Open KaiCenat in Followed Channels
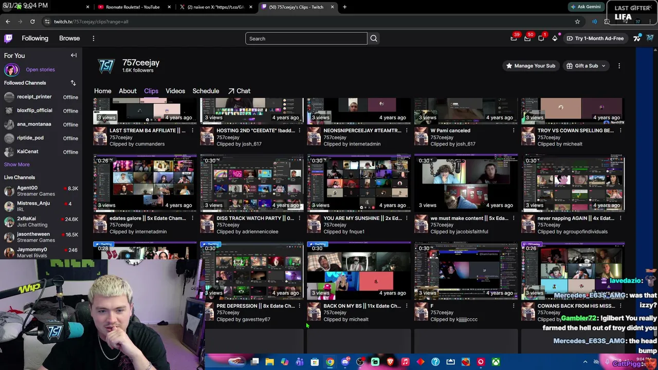The width and height of the screenshot is (658, 370). (x=41, y=152)
